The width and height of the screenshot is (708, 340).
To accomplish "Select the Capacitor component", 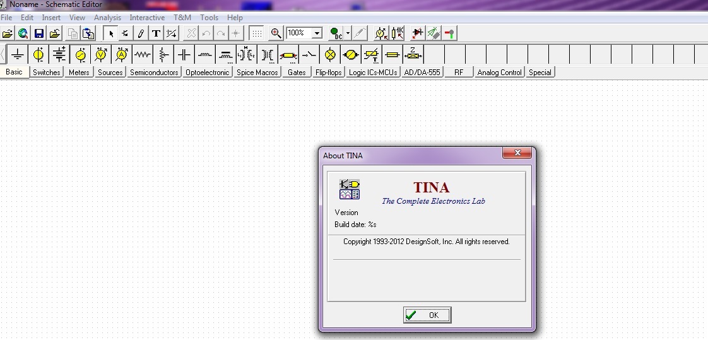I will tap(184, 55).
